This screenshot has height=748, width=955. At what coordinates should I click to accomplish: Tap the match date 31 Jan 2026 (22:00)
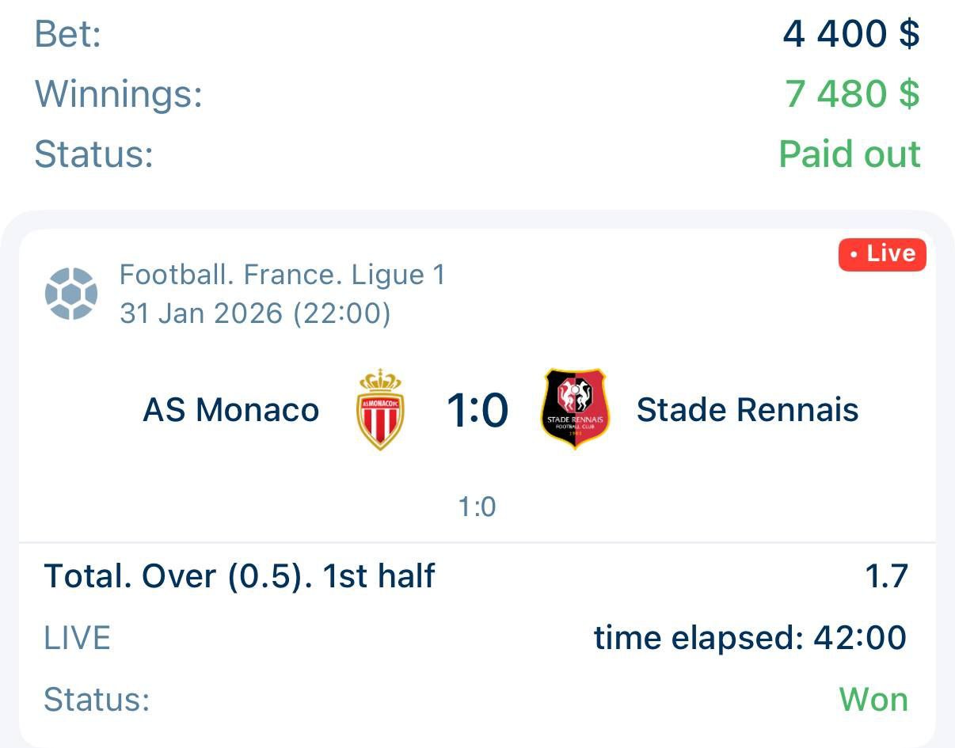click(x=255, y=313)
